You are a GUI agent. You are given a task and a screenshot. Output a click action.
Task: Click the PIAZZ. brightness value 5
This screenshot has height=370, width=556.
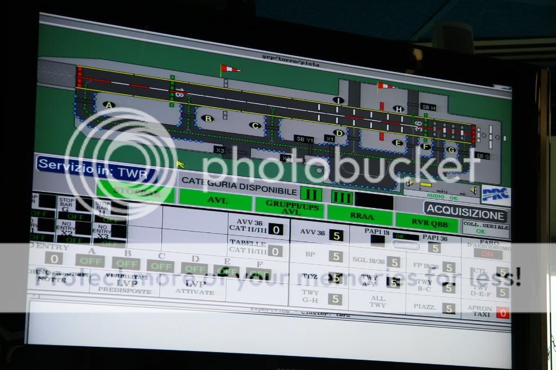tap(448, 308)
